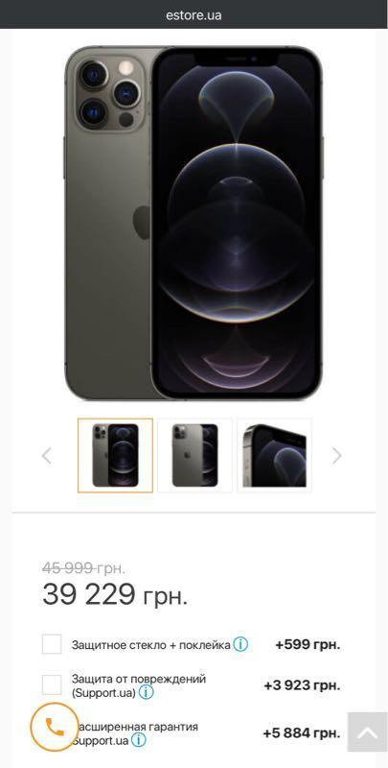Open info icon for Защита от повреждений

(x=147, y=692)
